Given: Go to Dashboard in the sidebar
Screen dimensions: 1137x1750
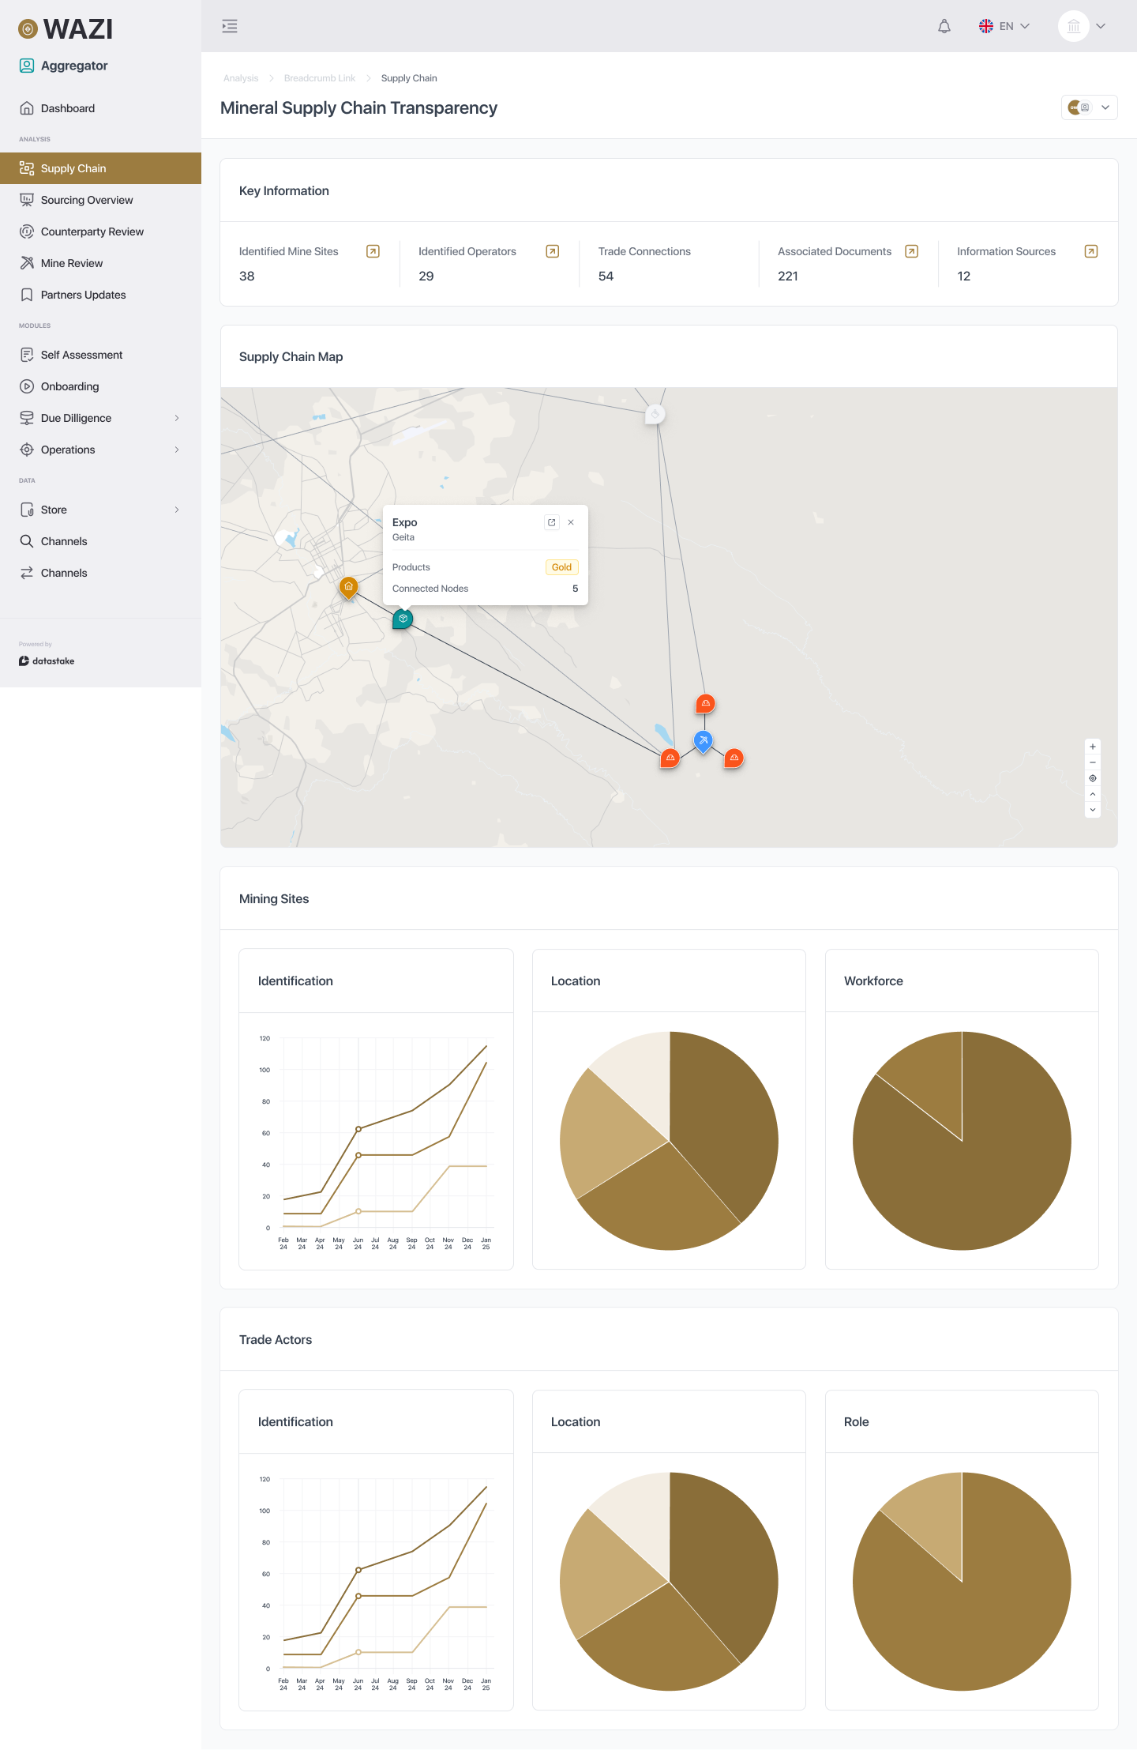Looking at the screenshot, I should [100, 108].
